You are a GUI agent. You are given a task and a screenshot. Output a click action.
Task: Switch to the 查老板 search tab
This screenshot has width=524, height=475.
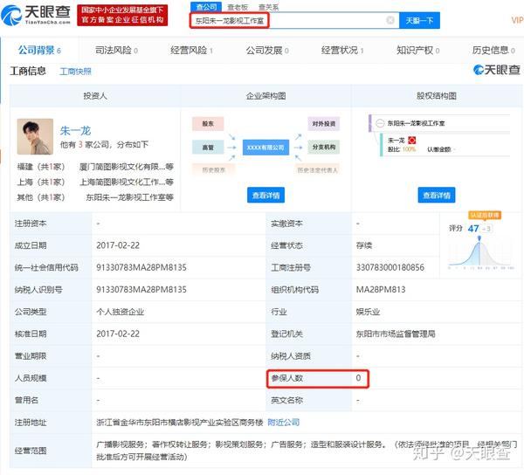[238, 7]
